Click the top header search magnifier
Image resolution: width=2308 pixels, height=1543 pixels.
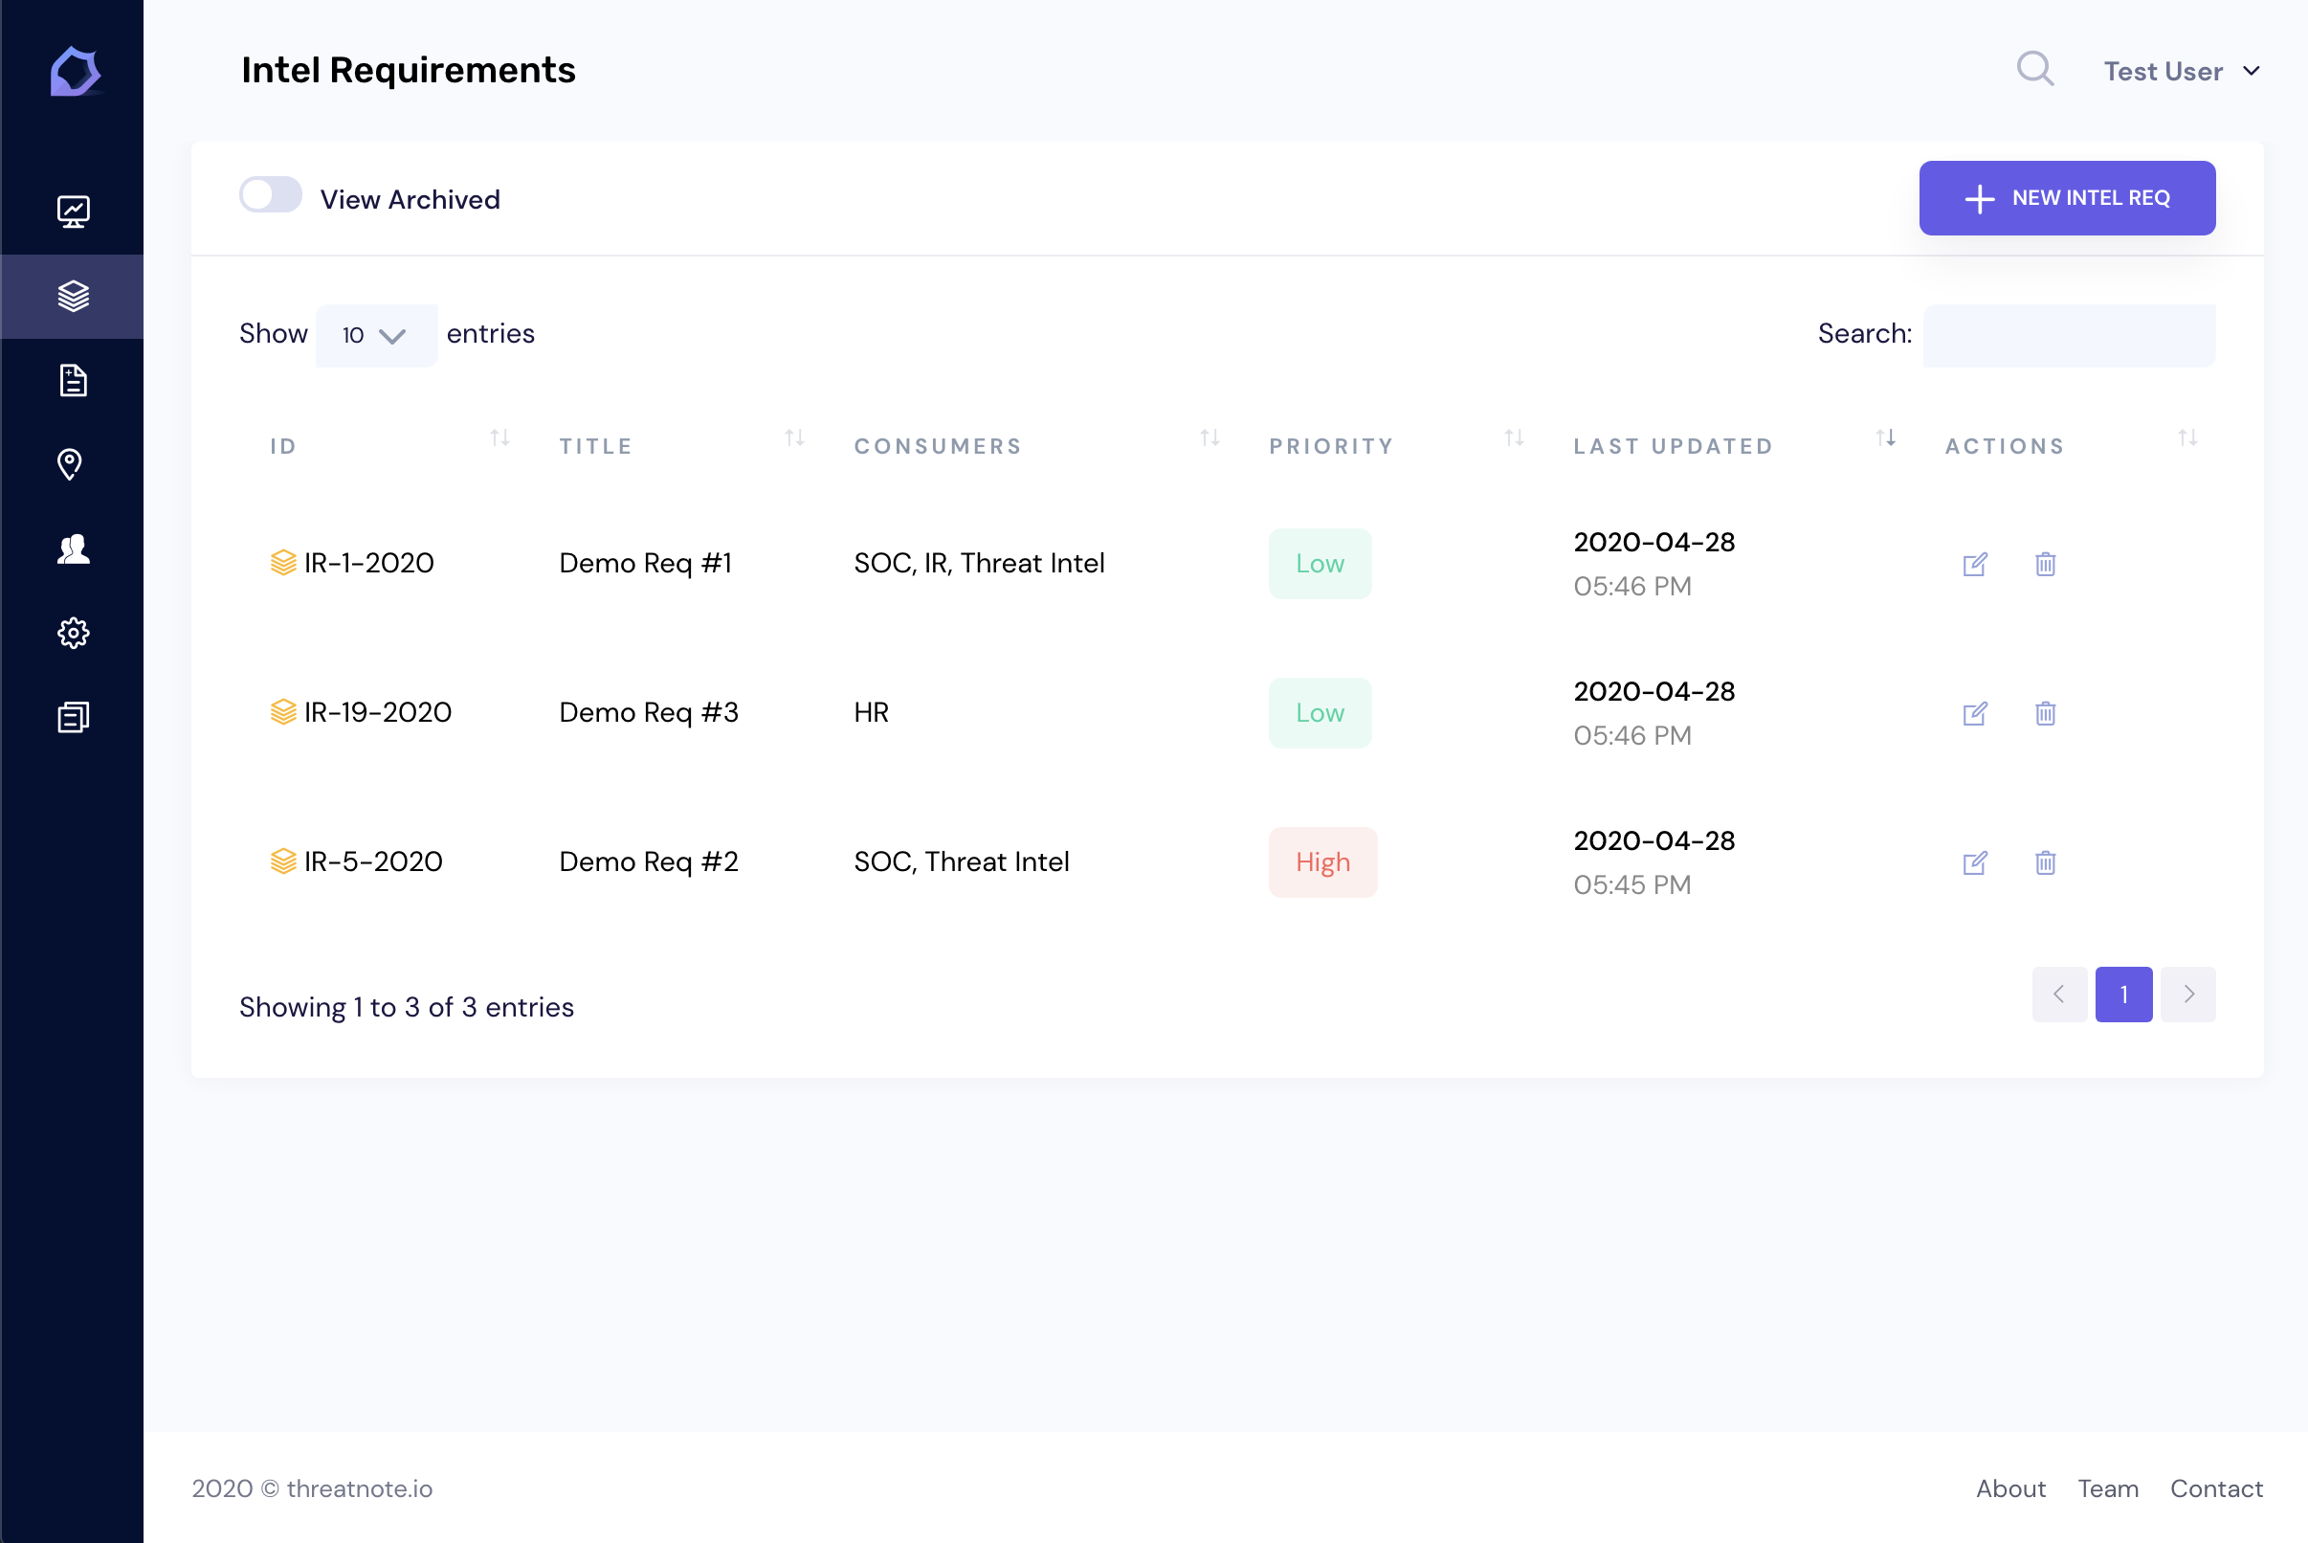point(2034,70)
